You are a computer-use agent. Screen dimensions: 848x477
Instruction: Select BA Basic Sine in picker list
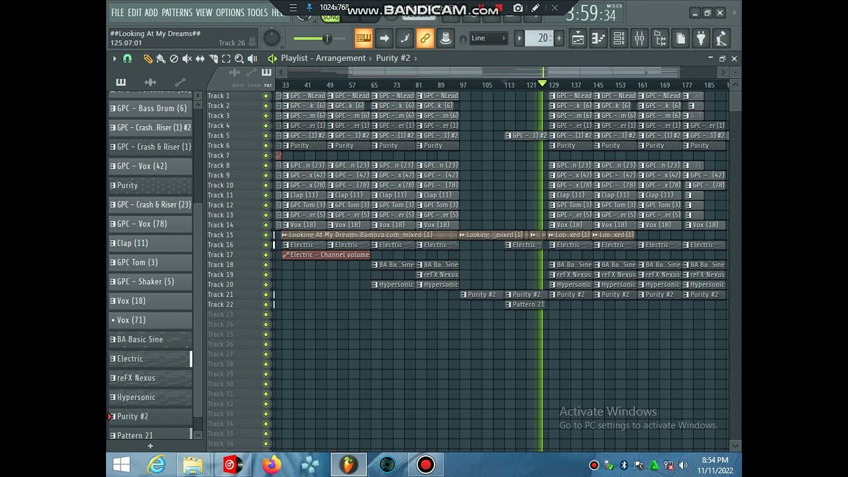(x=150, y=339)
